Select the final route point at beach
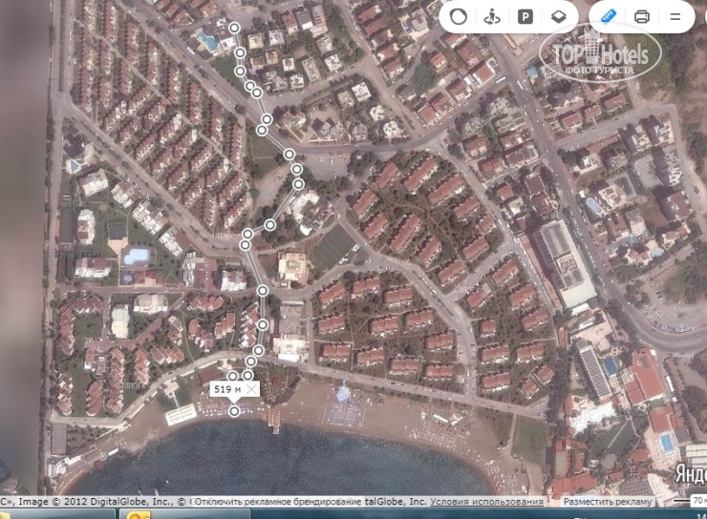707x519 pixels. pyautogui.click(x=235, y=411)
